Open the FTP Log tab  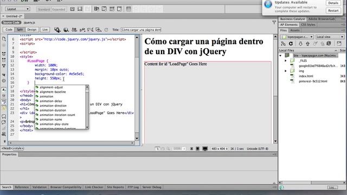133,187
